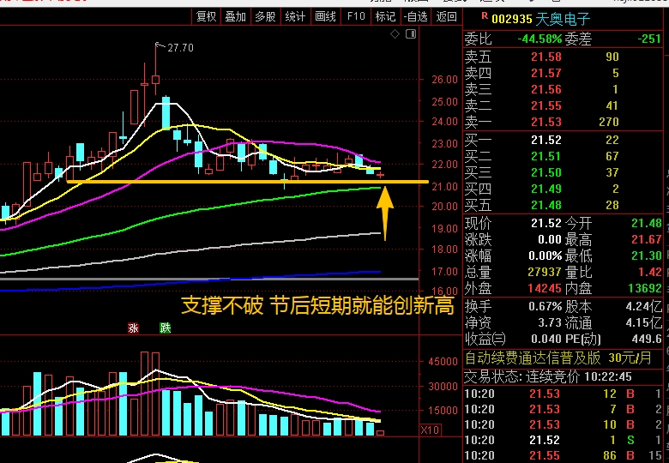669x463 pixels.
Task: Open the 叠加 overlay option
Action: [x=236, y=16]
